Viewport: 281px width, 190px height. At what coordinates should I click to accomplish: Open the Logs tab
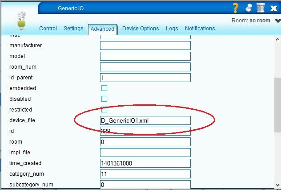(172, 29)
